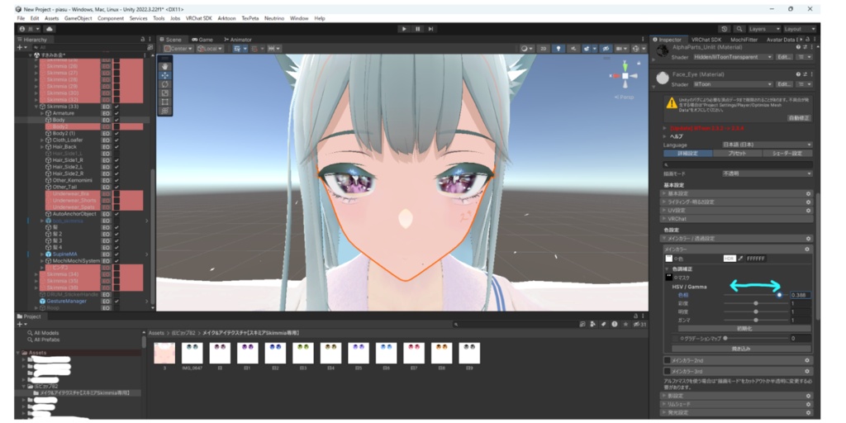Click the 焼き込み bake button
This screenshot has width=846, height=423.
tap(740, 349)
